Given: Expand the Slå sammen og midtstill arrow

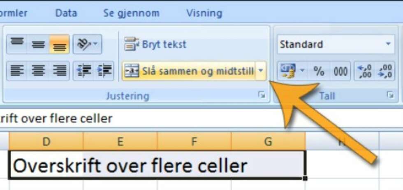Looking at the screenshot, I should [x=261, y=71].
